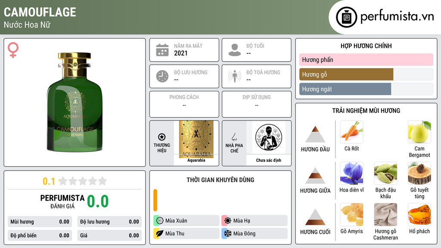
Task: Click the Hương đầu pyramid icon
Action: (315, 134)
